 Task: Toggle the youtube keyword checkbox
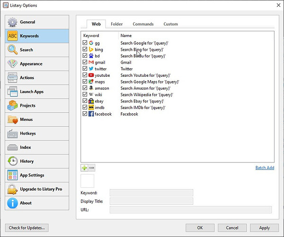[x=85, y=75]
